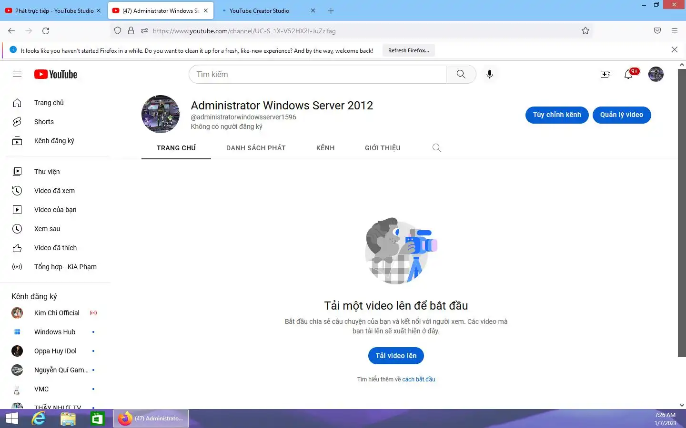Click Refresh Firefox button
Screen dimensions: 686x428
[x=409, y=50]
